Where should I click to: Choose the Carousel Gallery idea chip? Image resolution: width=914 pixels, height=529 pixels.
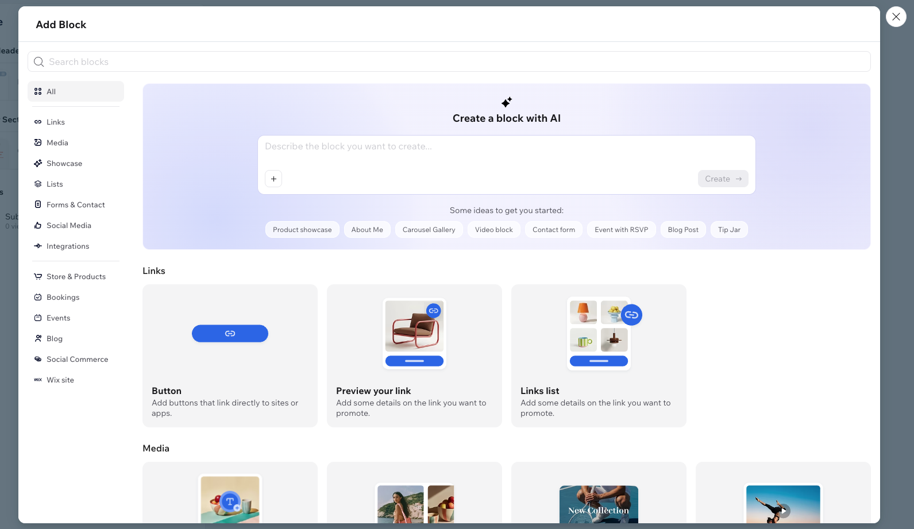point(429,230)
